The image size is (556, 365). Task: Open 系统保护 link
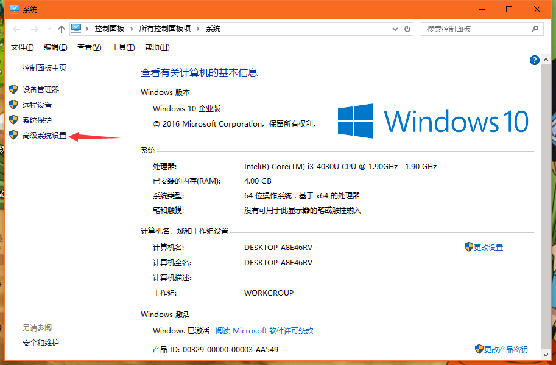pyautogui.click(x=37, y=120)
